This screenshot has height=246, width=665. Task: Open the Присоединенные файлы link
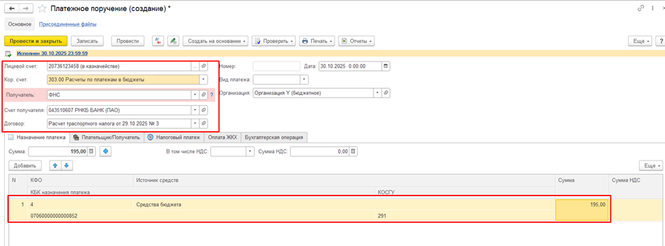click(68, 24)
